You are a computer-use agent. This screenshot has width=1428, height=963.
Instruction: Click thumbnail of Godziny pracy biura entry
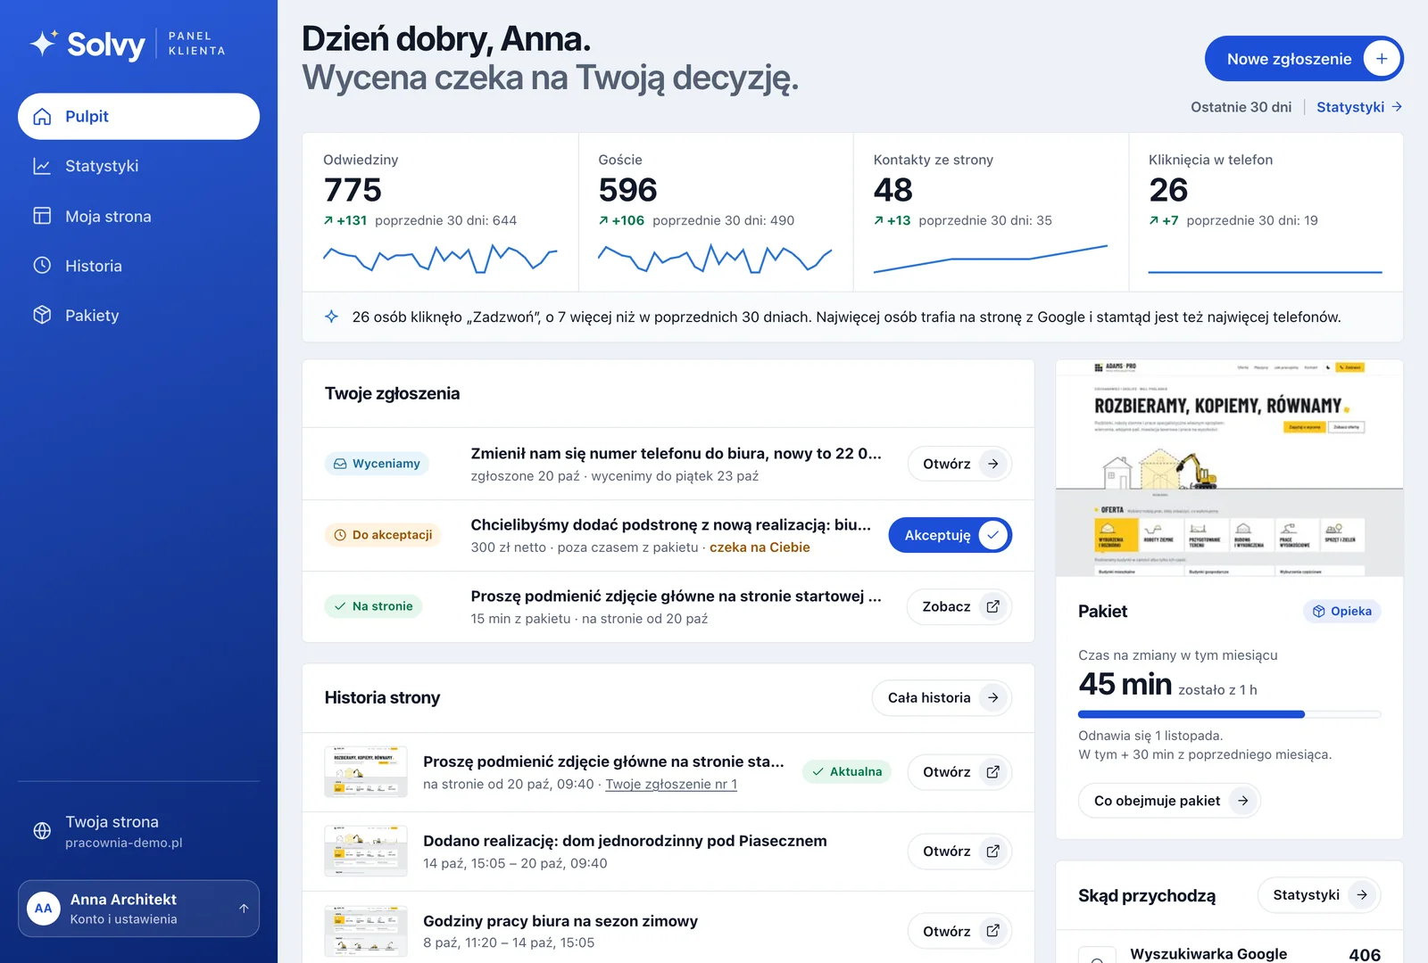point(366,931)
